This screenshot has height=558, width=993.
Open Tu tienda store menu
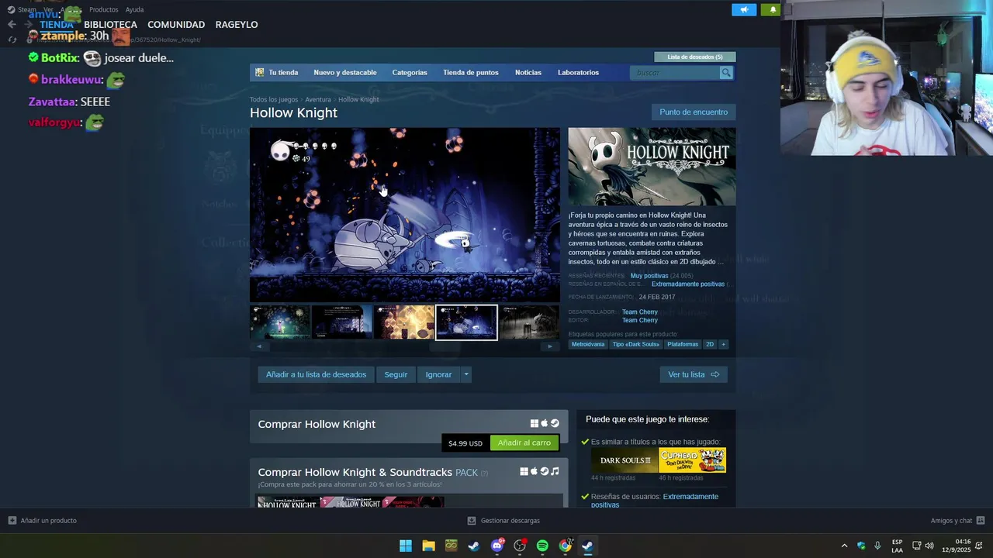coord(283,73)
